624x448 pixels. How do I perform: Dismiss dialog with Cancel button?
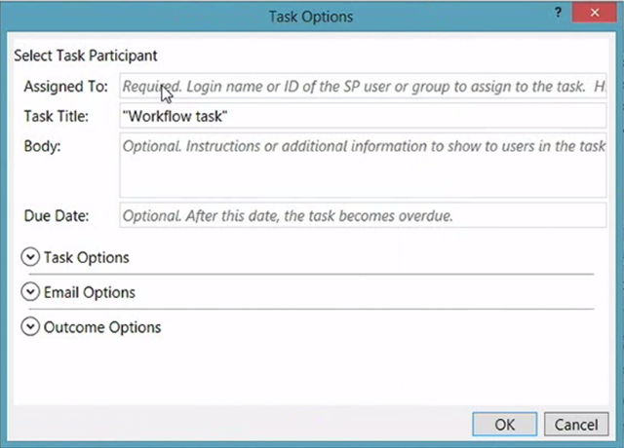[x=576, y=425]
